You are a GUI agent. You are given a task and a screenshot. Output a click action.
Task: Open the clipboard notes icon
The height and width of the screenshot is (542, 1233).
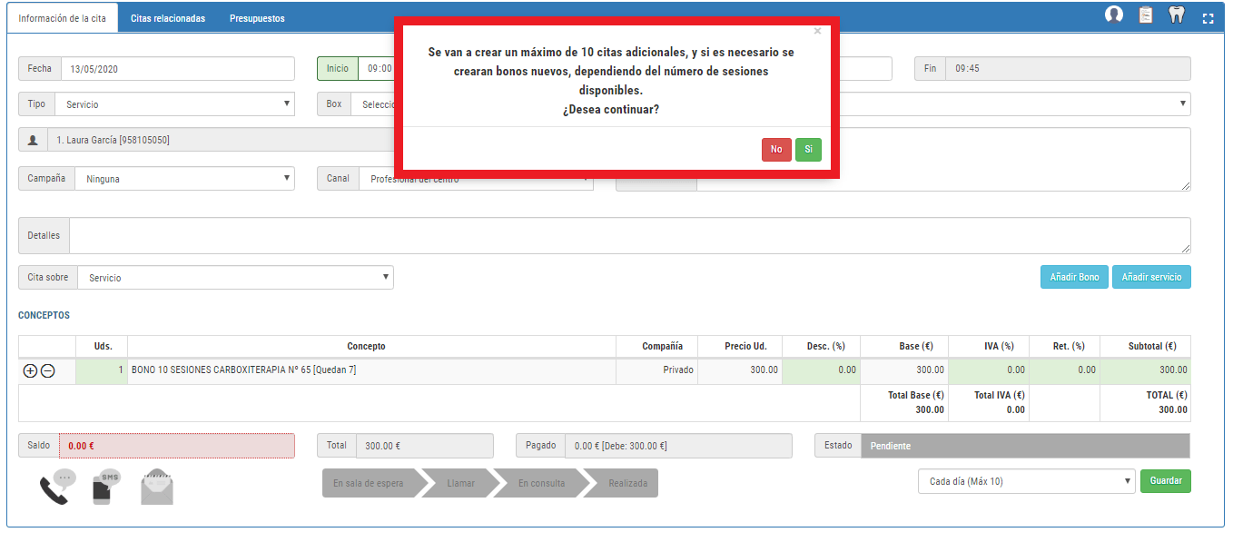tap(1146, 15)
